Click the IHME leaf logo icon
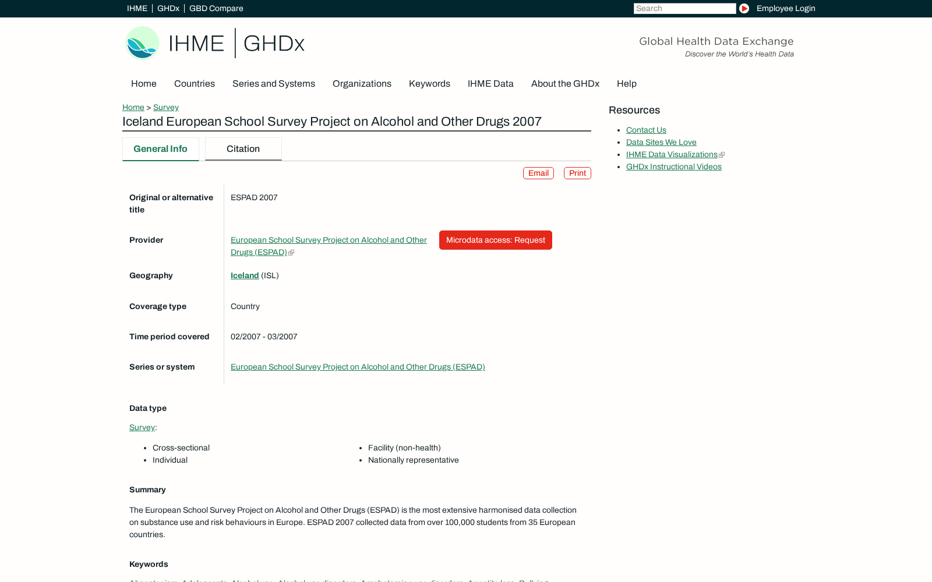 142,43
